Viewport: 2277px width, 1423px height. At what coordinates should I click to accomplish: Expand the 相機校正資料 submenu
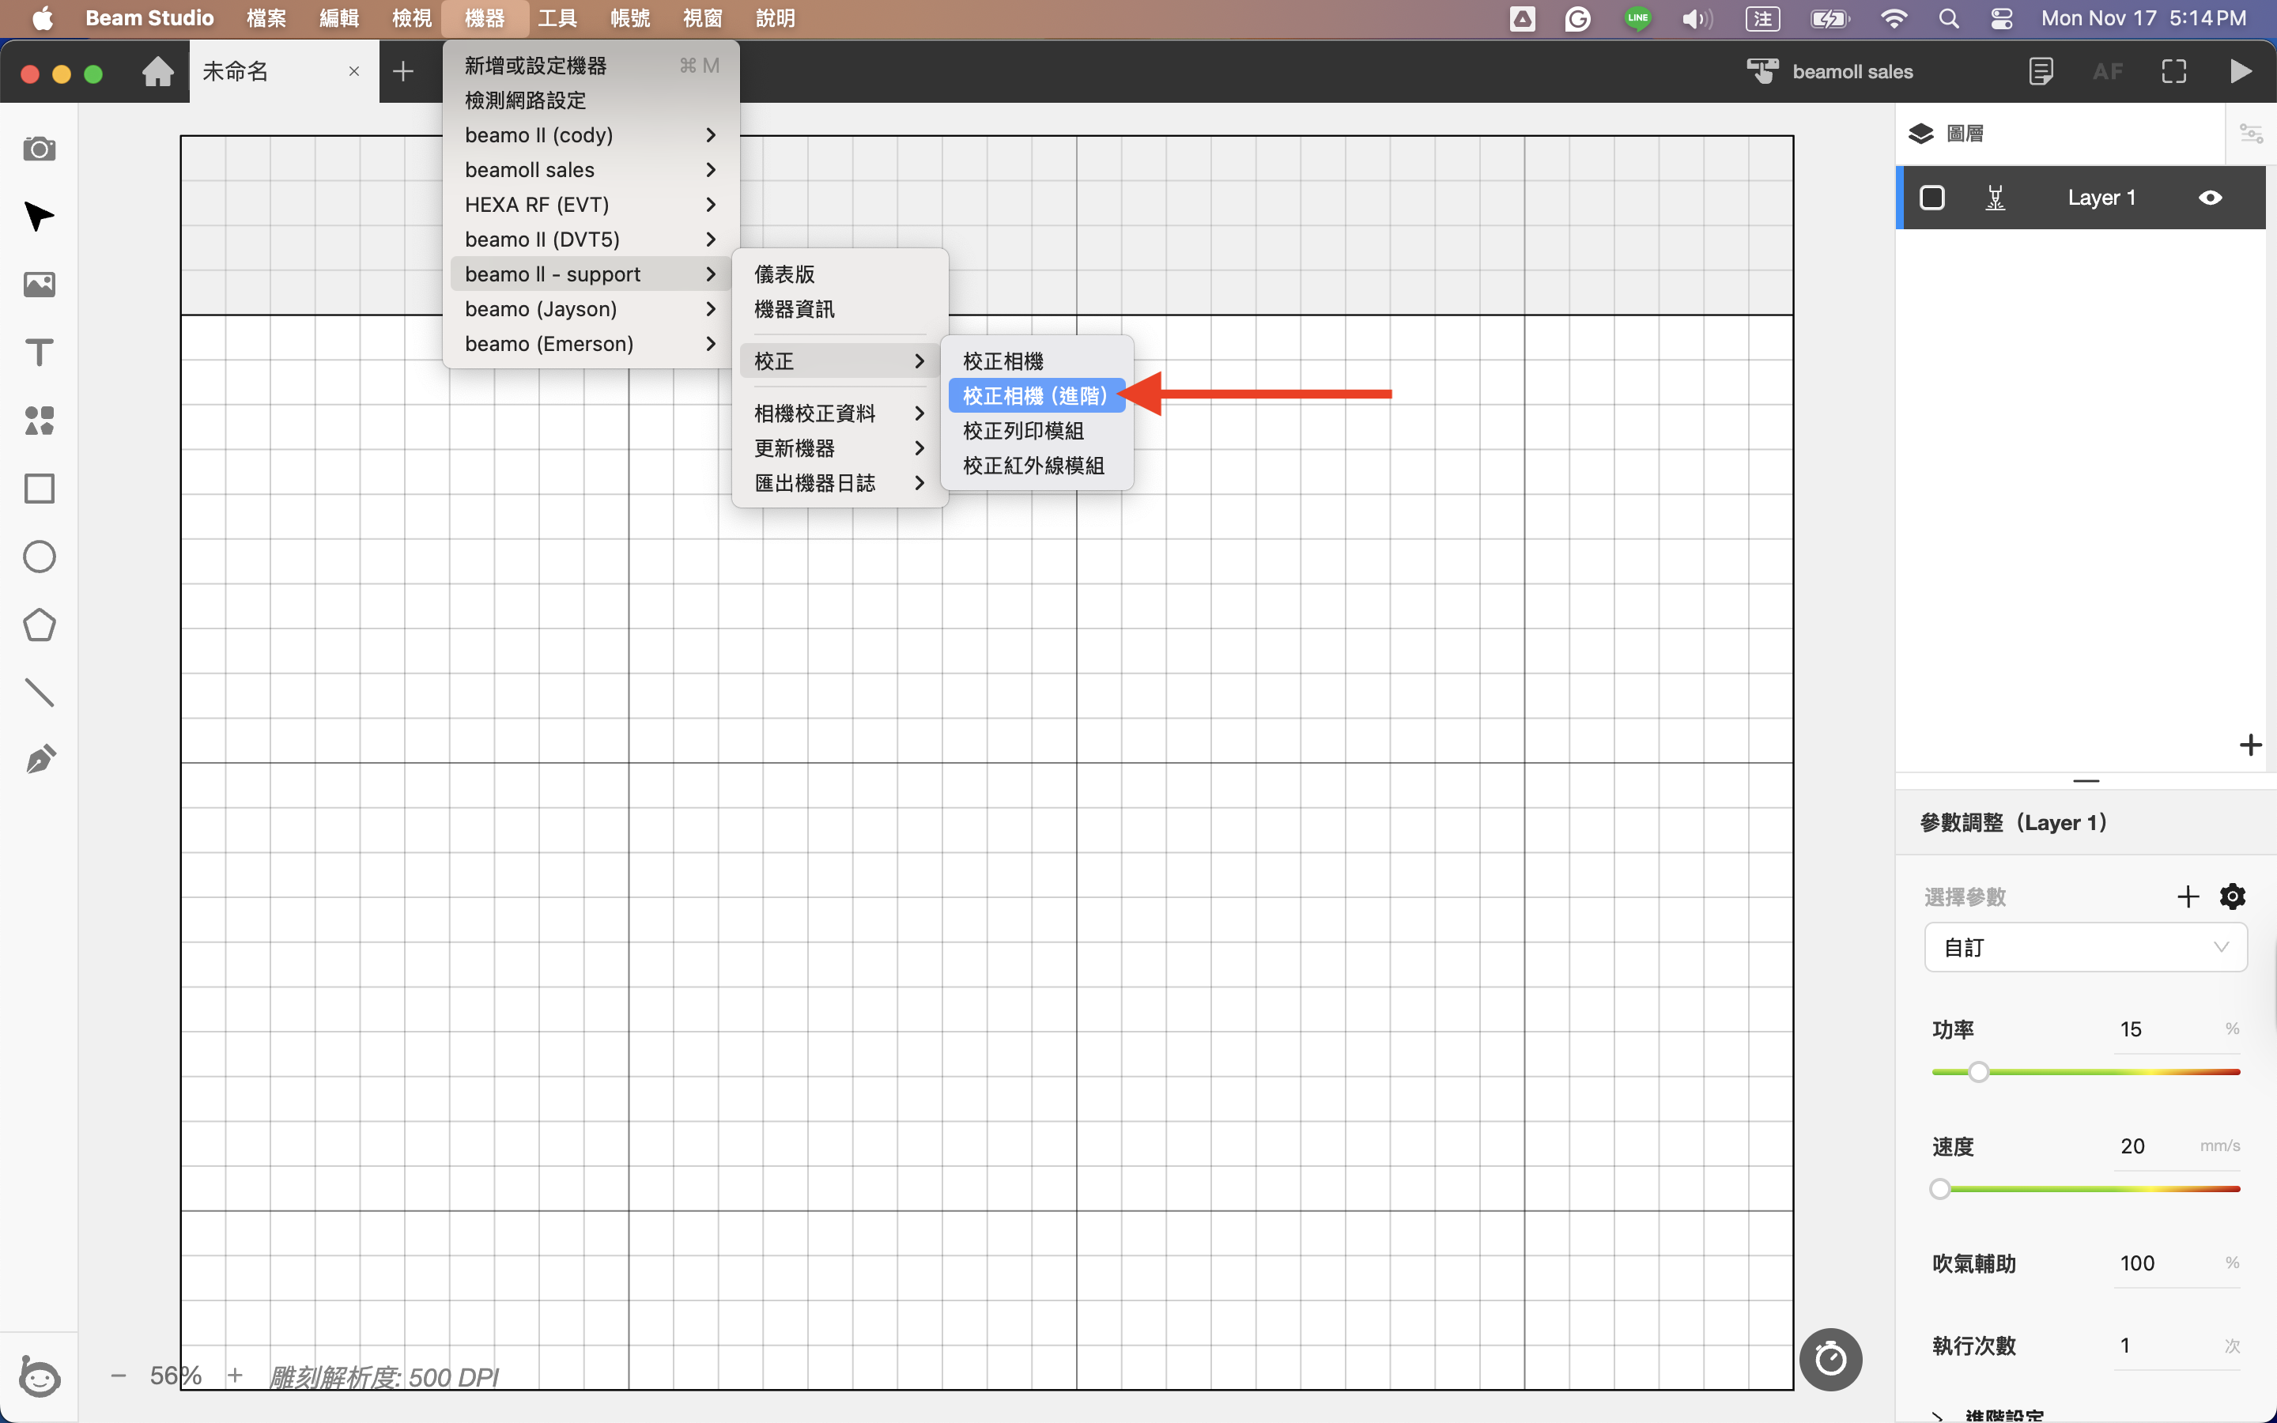(x=840, y=413)
